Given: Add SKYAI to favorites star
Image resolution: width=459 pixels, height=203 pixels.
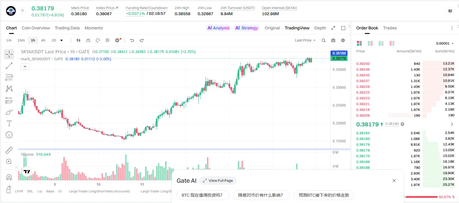Looking at the screenshot, I should [22, 11].
